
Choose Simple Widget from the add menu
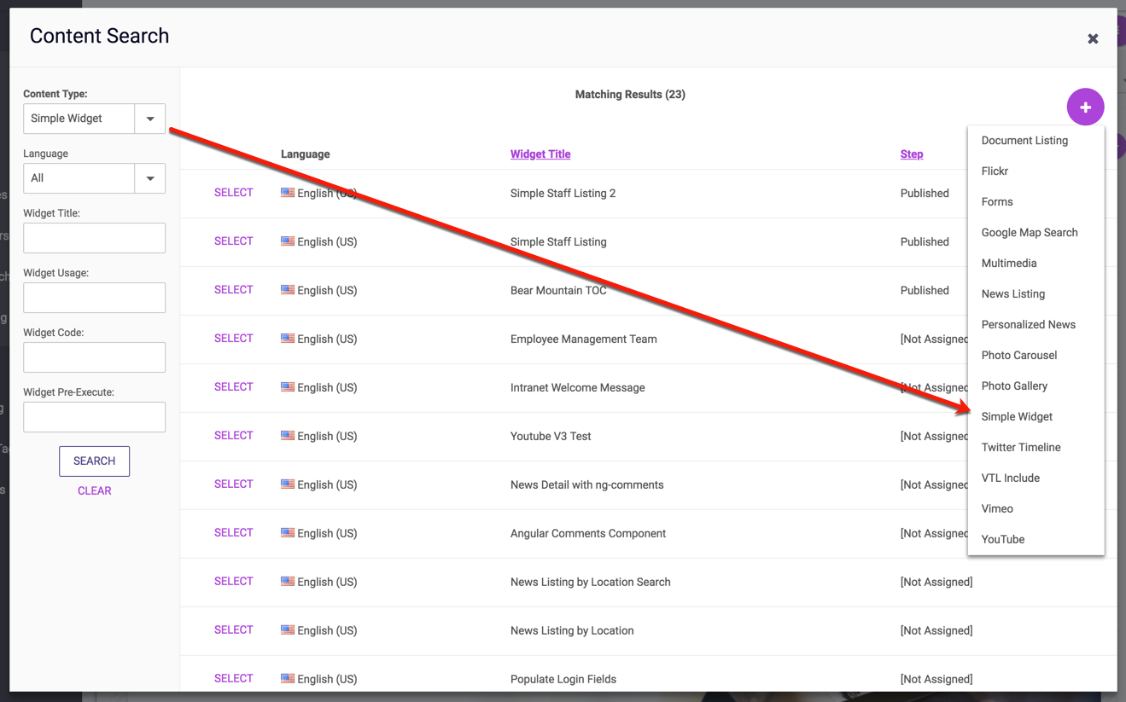[x=1017, y=416]
